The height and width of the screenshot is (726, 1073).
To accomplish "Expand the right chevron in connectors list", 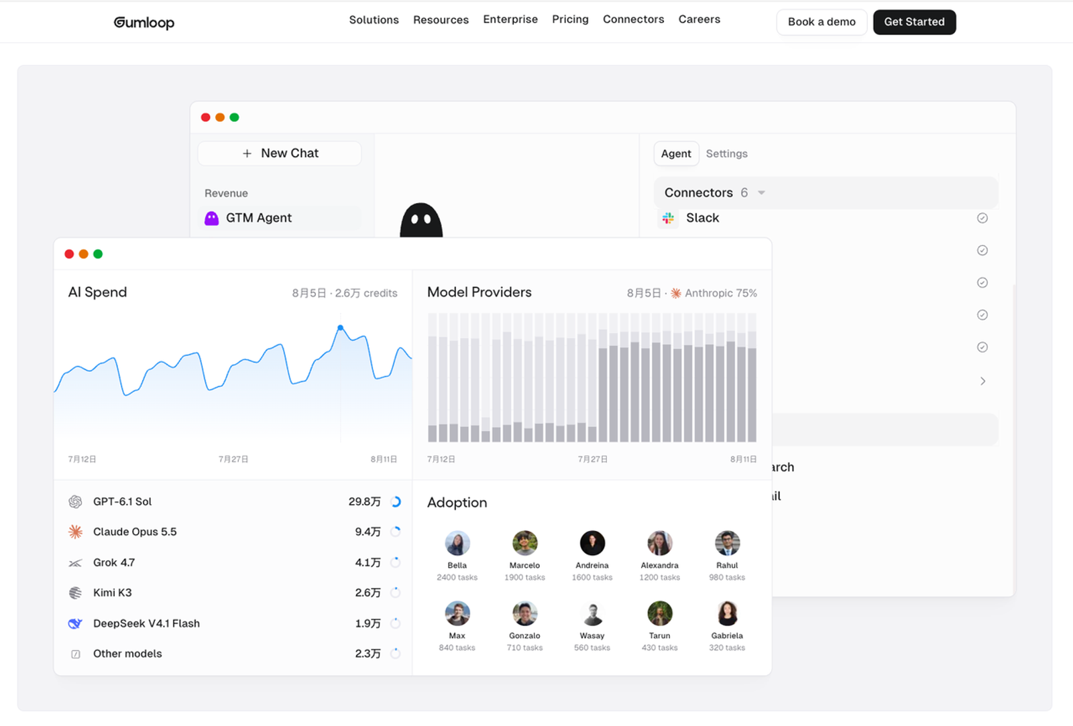I will coord(982,381).
